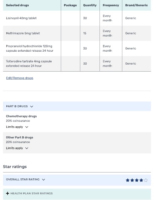Click the fourth filled star icon

click(x=141, y=180)
